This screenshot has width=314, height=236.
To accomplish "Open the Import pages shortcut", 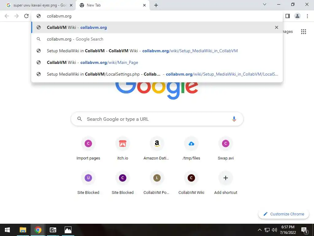I will coord(88,148).
